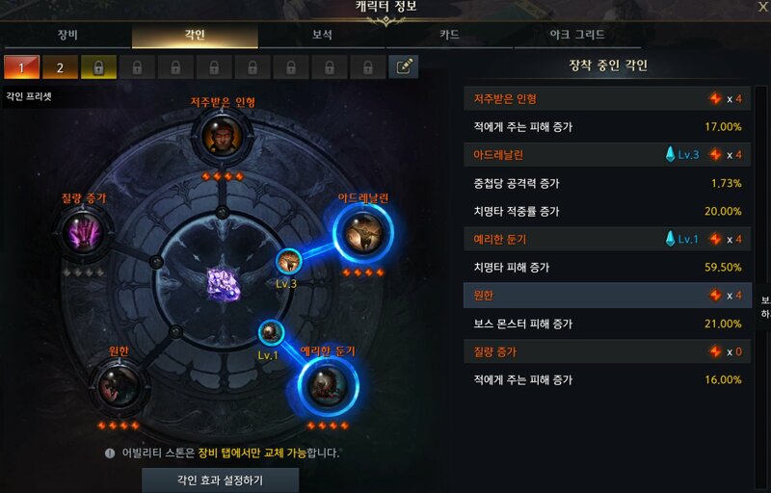This screenshot has height=493, width=771.
Task: Select the 저주받은 인형 engraving icon
Action: pyautogui.click(x=223, y=136)
